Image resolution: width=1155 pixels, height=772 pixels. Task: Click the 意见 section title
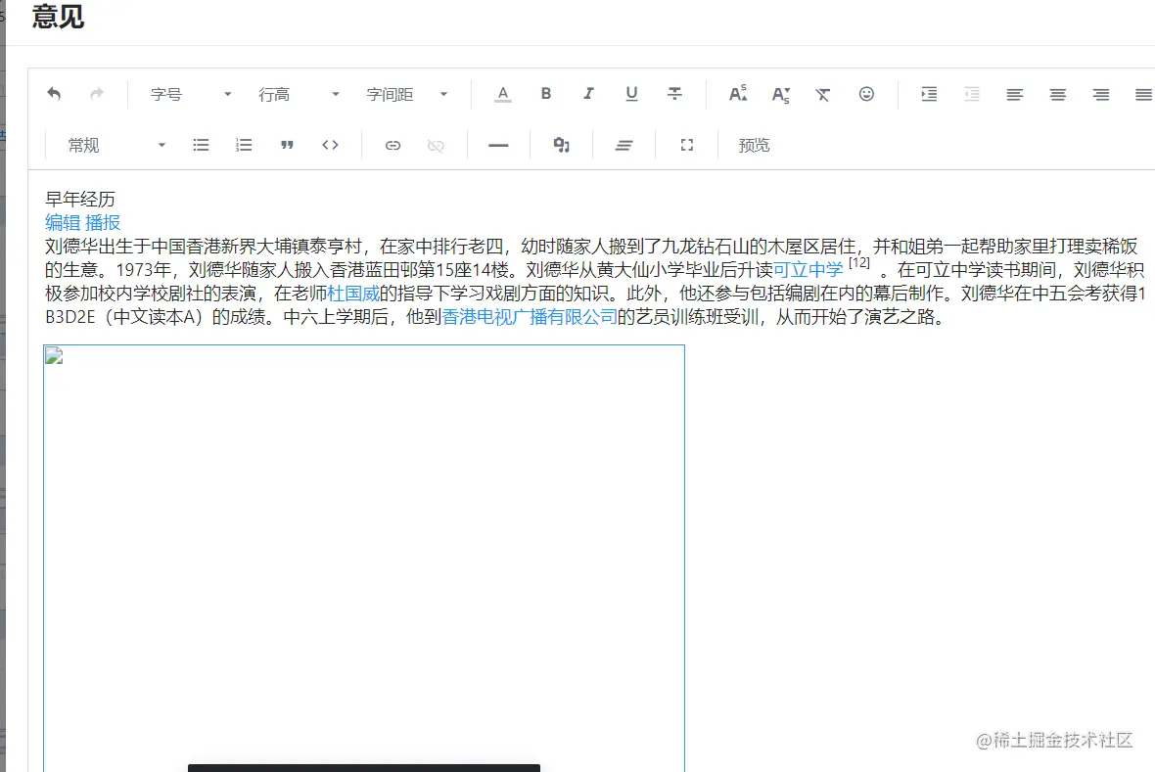point(58,17)
